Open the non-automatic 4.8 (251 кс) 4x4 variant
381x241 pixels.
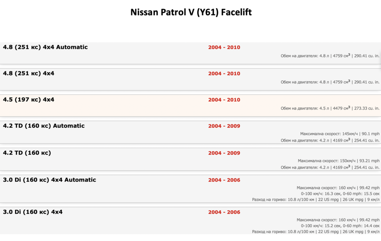pyautogui.click(x=29, y=73)
